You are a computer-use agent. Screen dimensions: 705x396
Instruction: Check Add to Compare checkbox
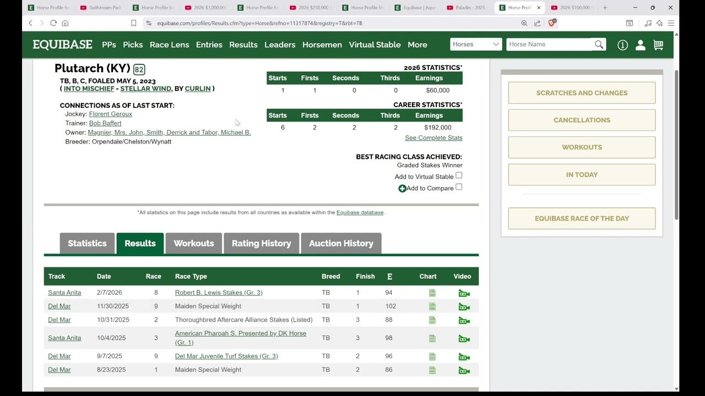tap(459, 187)
